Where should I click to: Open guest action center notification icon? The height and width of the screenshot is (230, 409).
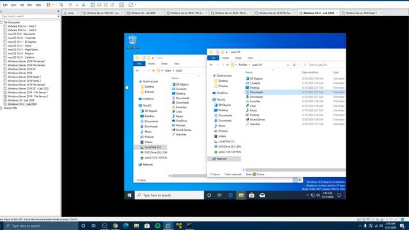[x=339, y=195]
